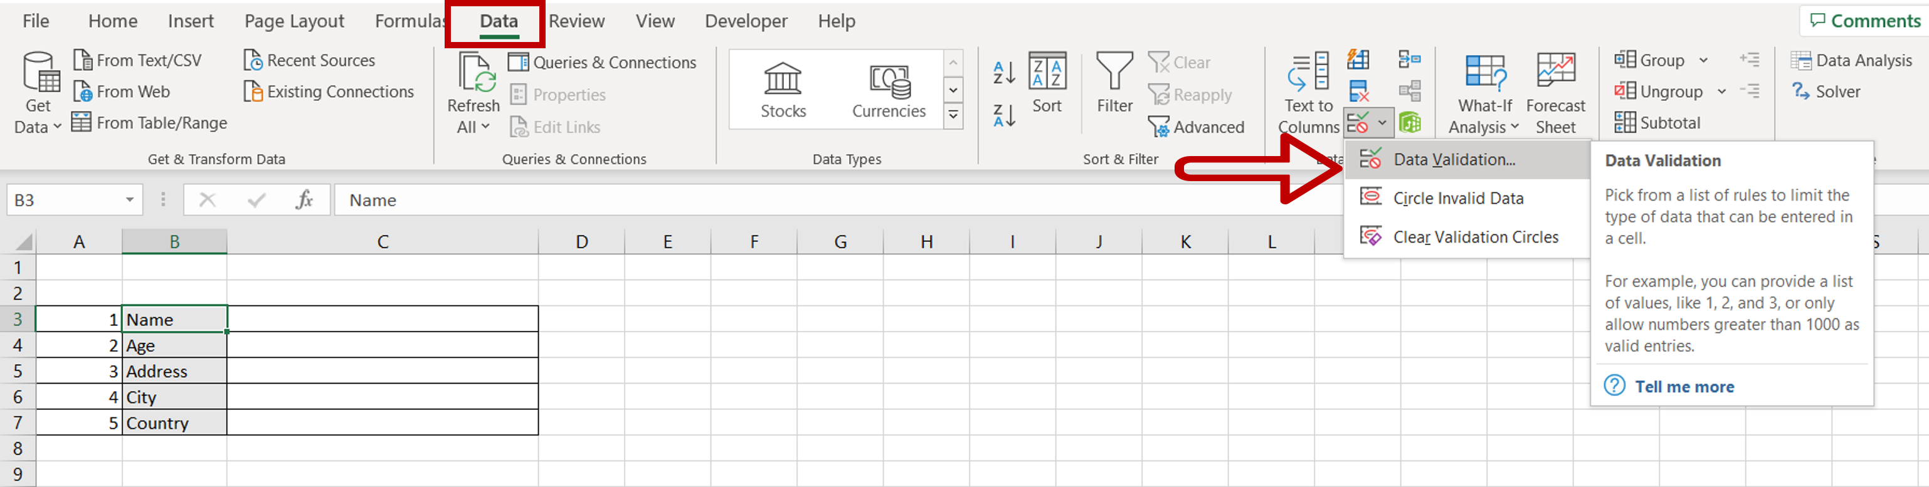Import data From Web
1929x487 pixels.
[x=121, y=92]
